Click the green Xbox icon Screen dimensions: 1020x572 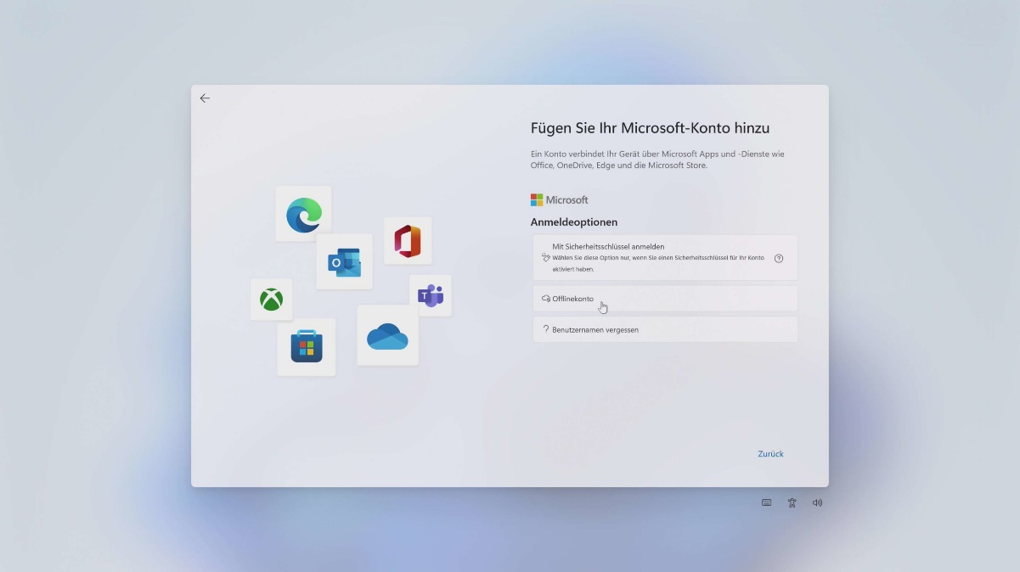(x=271, y=300)
